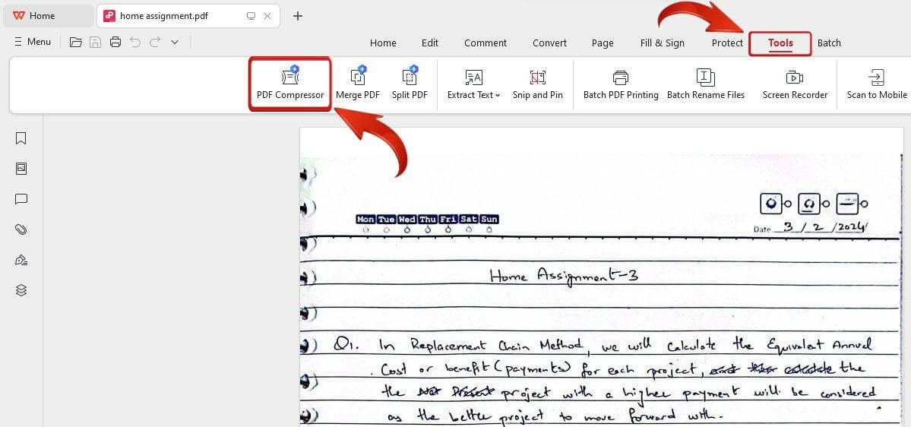
Task: Start the Screen Recorder
Action: [795, 84]
